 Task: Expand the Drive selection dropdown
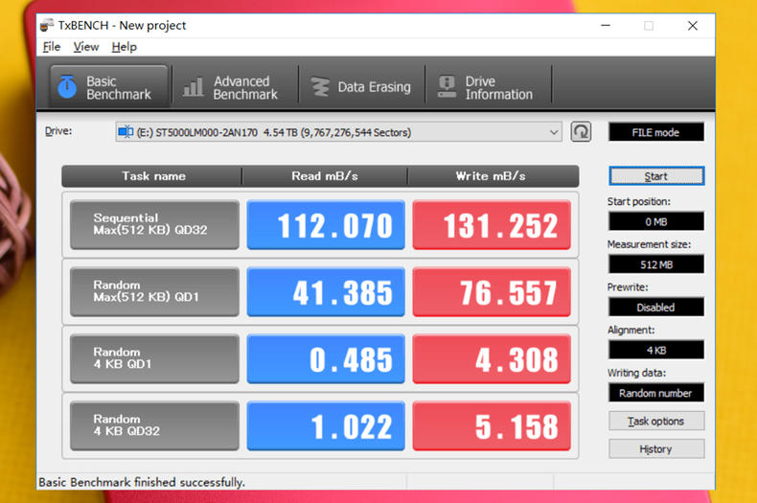pos(555,132)
